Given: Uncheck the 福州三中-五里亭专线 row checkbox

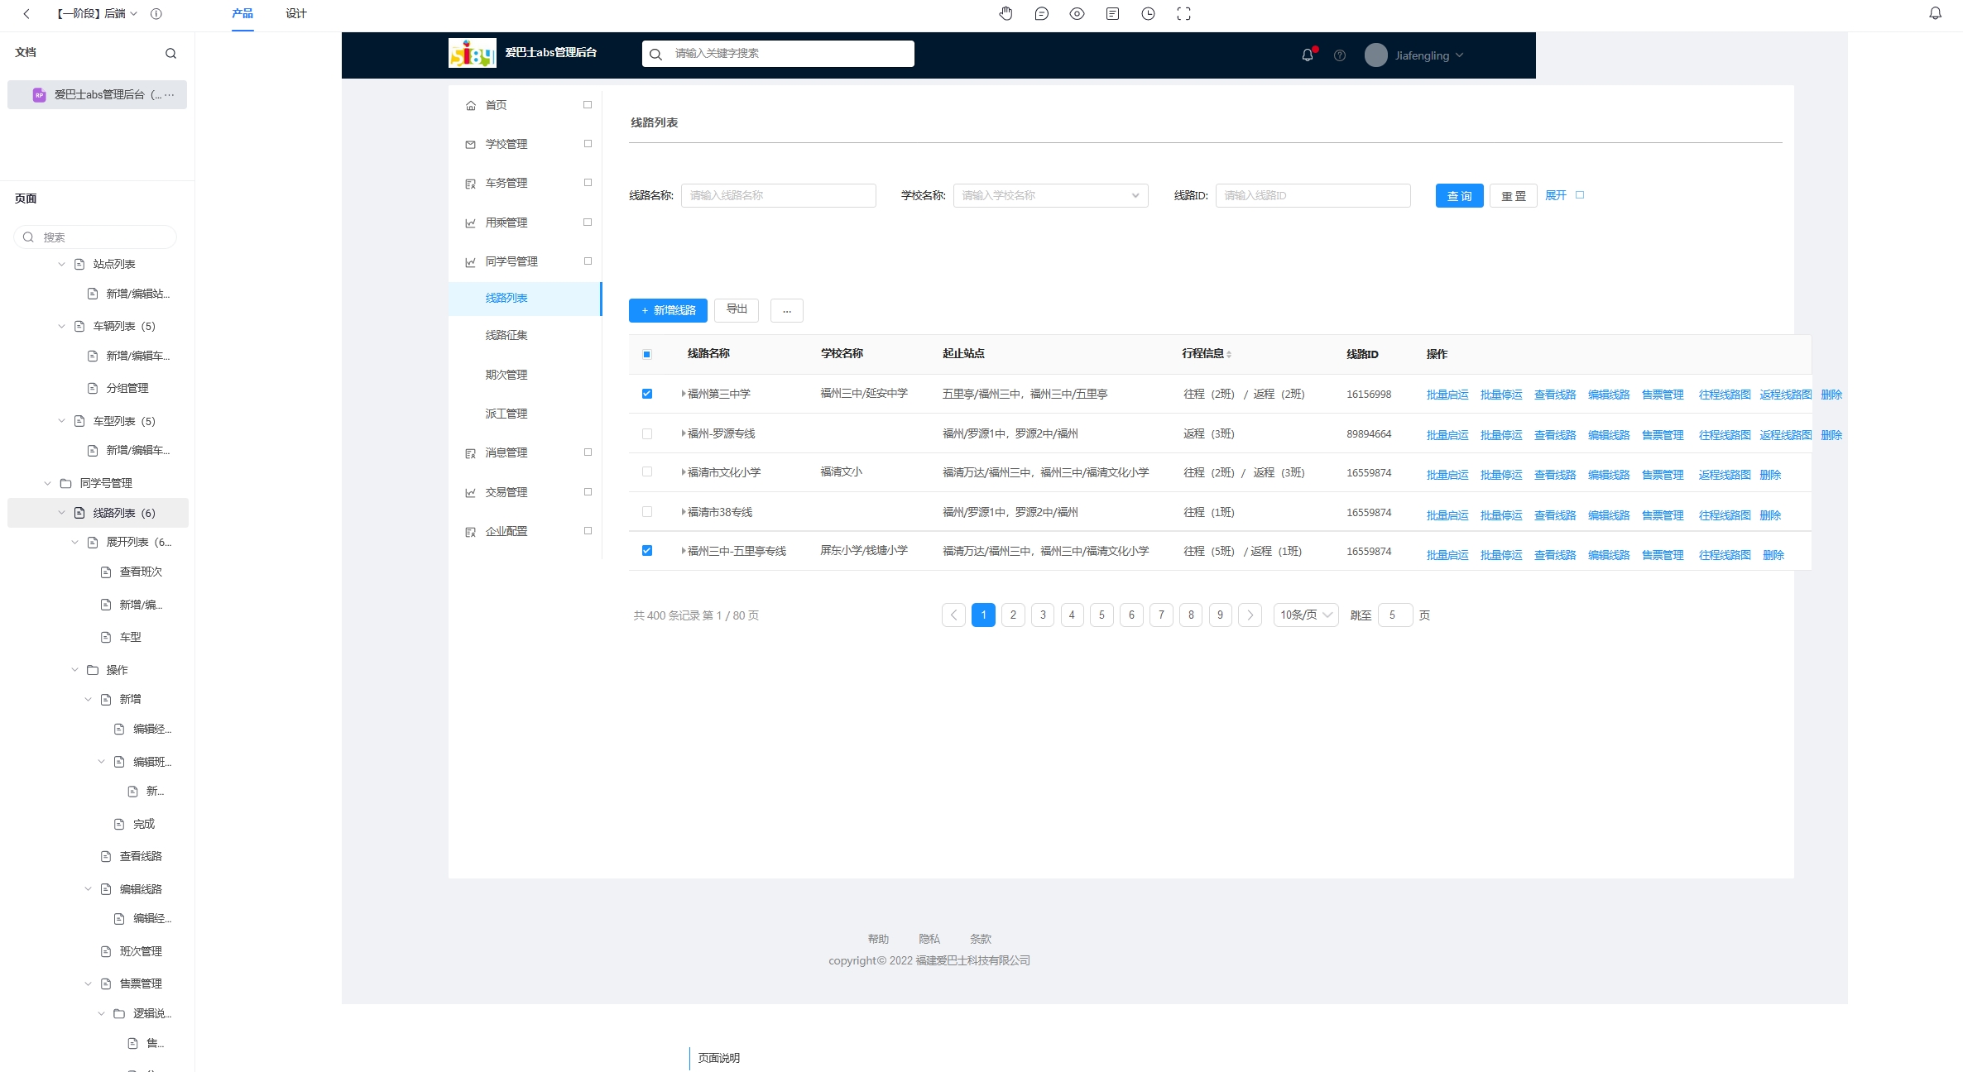Looking at the screenshot, I should tap(647, 551).
